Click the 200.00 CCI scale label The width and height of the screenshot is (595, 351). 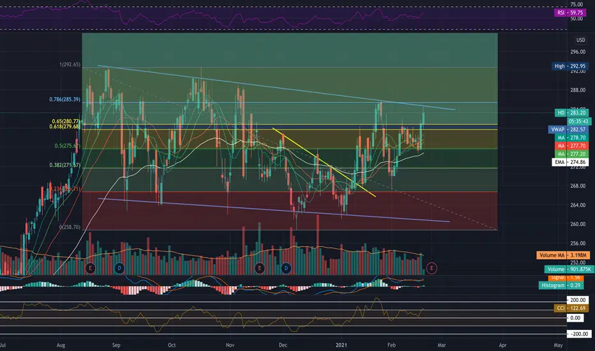578,300
